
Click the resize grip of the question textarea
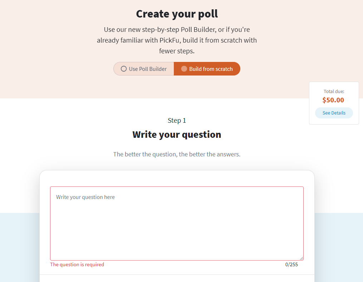click(x=301, y=258)
